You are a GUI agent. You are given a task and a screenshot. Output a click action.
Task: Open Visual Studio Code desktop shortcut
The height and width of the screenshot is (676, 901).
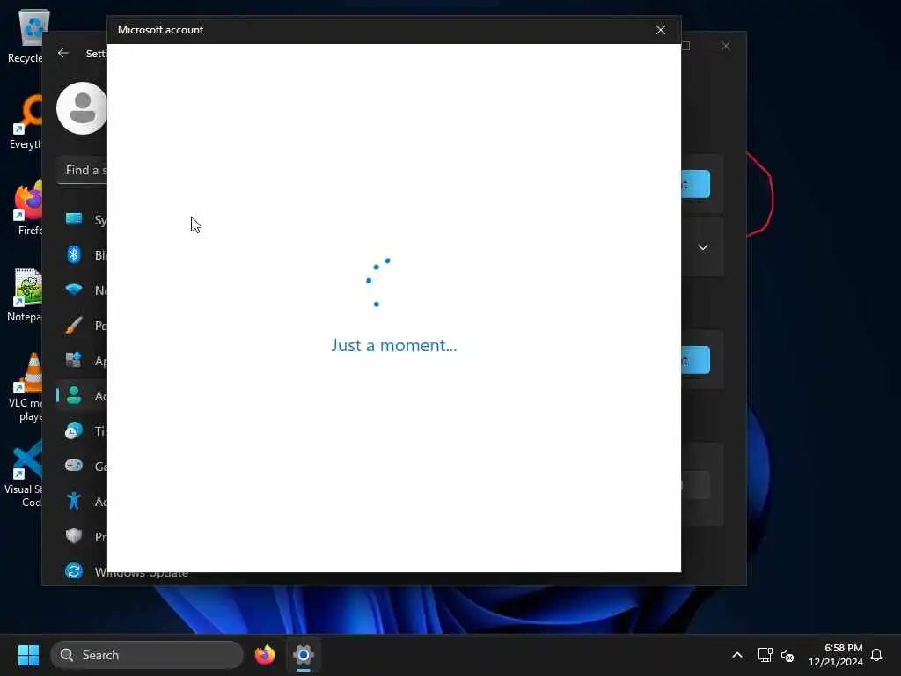24,473
